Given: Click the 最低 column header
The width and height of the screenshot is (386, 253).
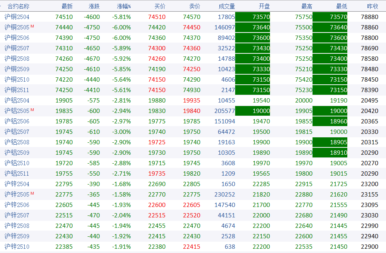Looking at the screenshot, I should pos(342,6).
